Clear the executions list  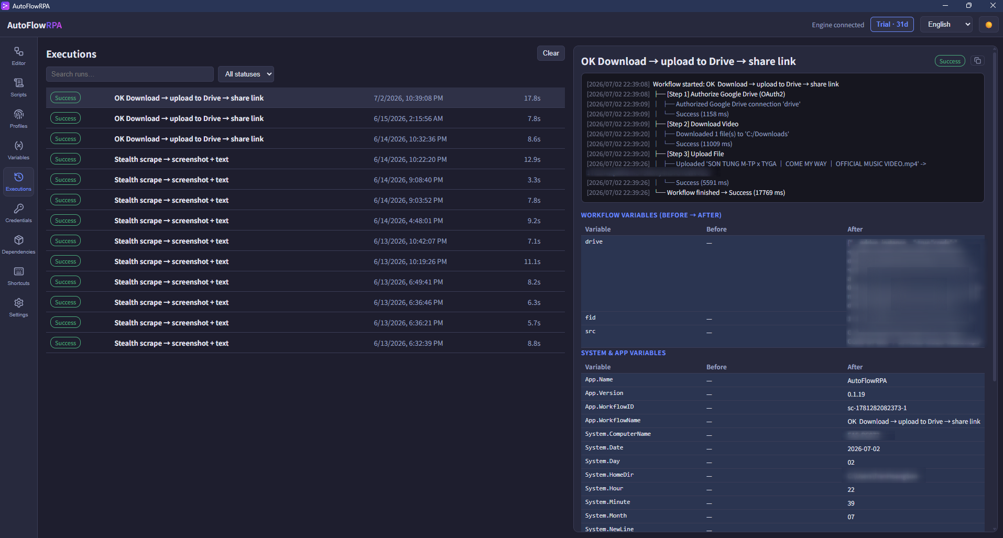(x=551, y=53)
